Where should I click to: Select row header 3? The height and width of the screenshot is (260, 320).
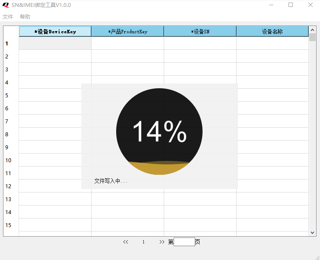[11, 69]
